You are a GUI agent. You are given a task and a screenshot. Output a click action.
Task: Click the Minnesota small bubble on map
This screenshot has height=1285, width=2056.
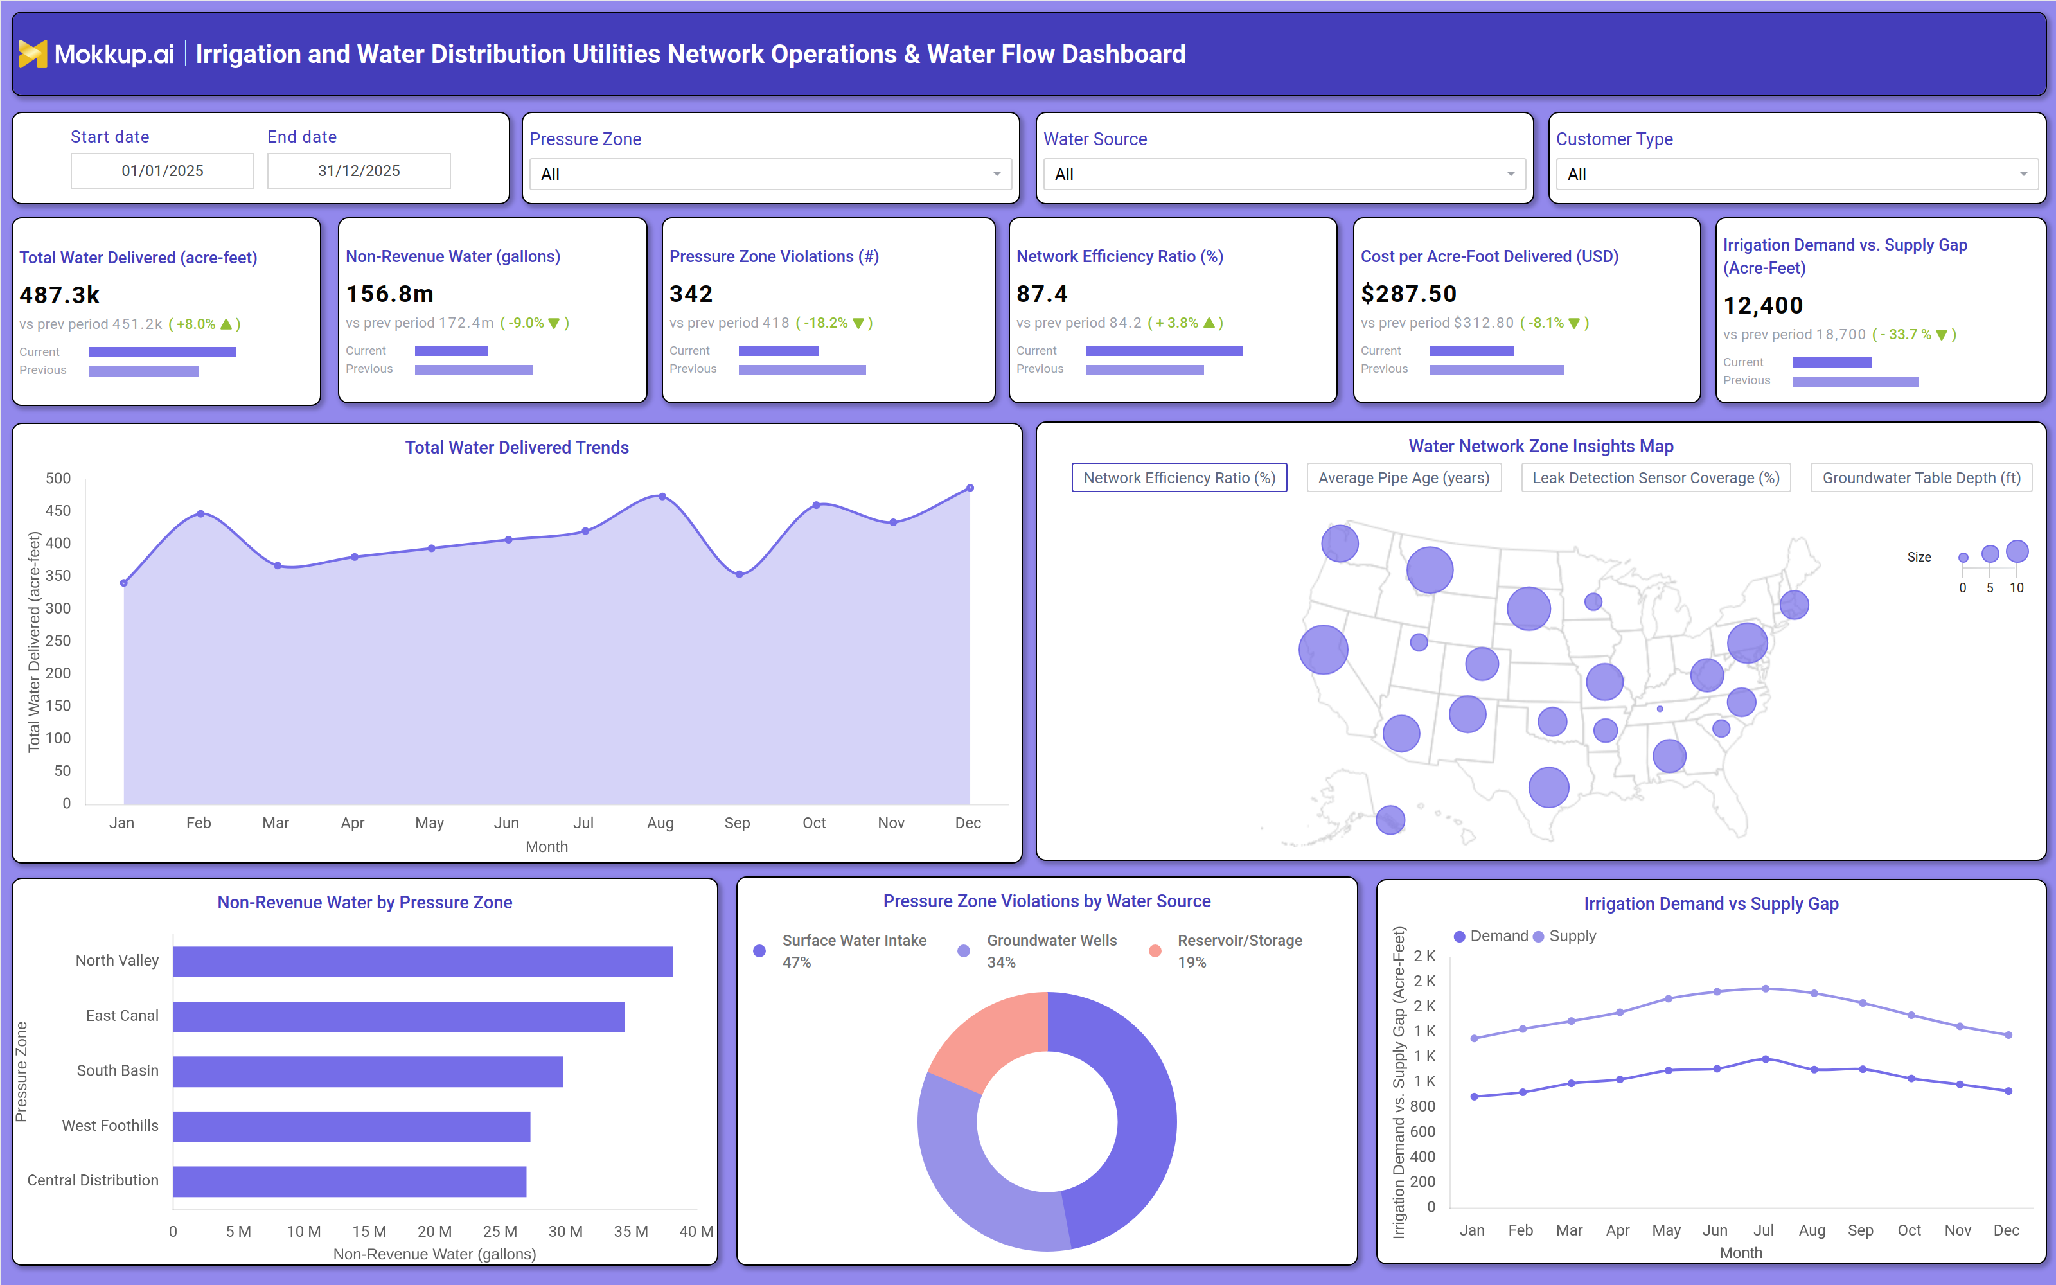coord(1593,602)
